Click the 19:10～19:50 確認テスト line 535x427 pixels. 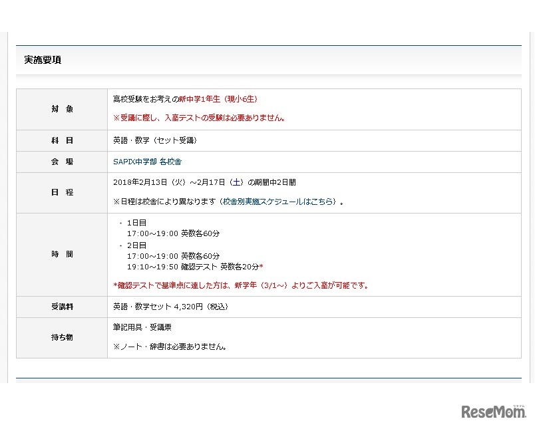(194, 267)
